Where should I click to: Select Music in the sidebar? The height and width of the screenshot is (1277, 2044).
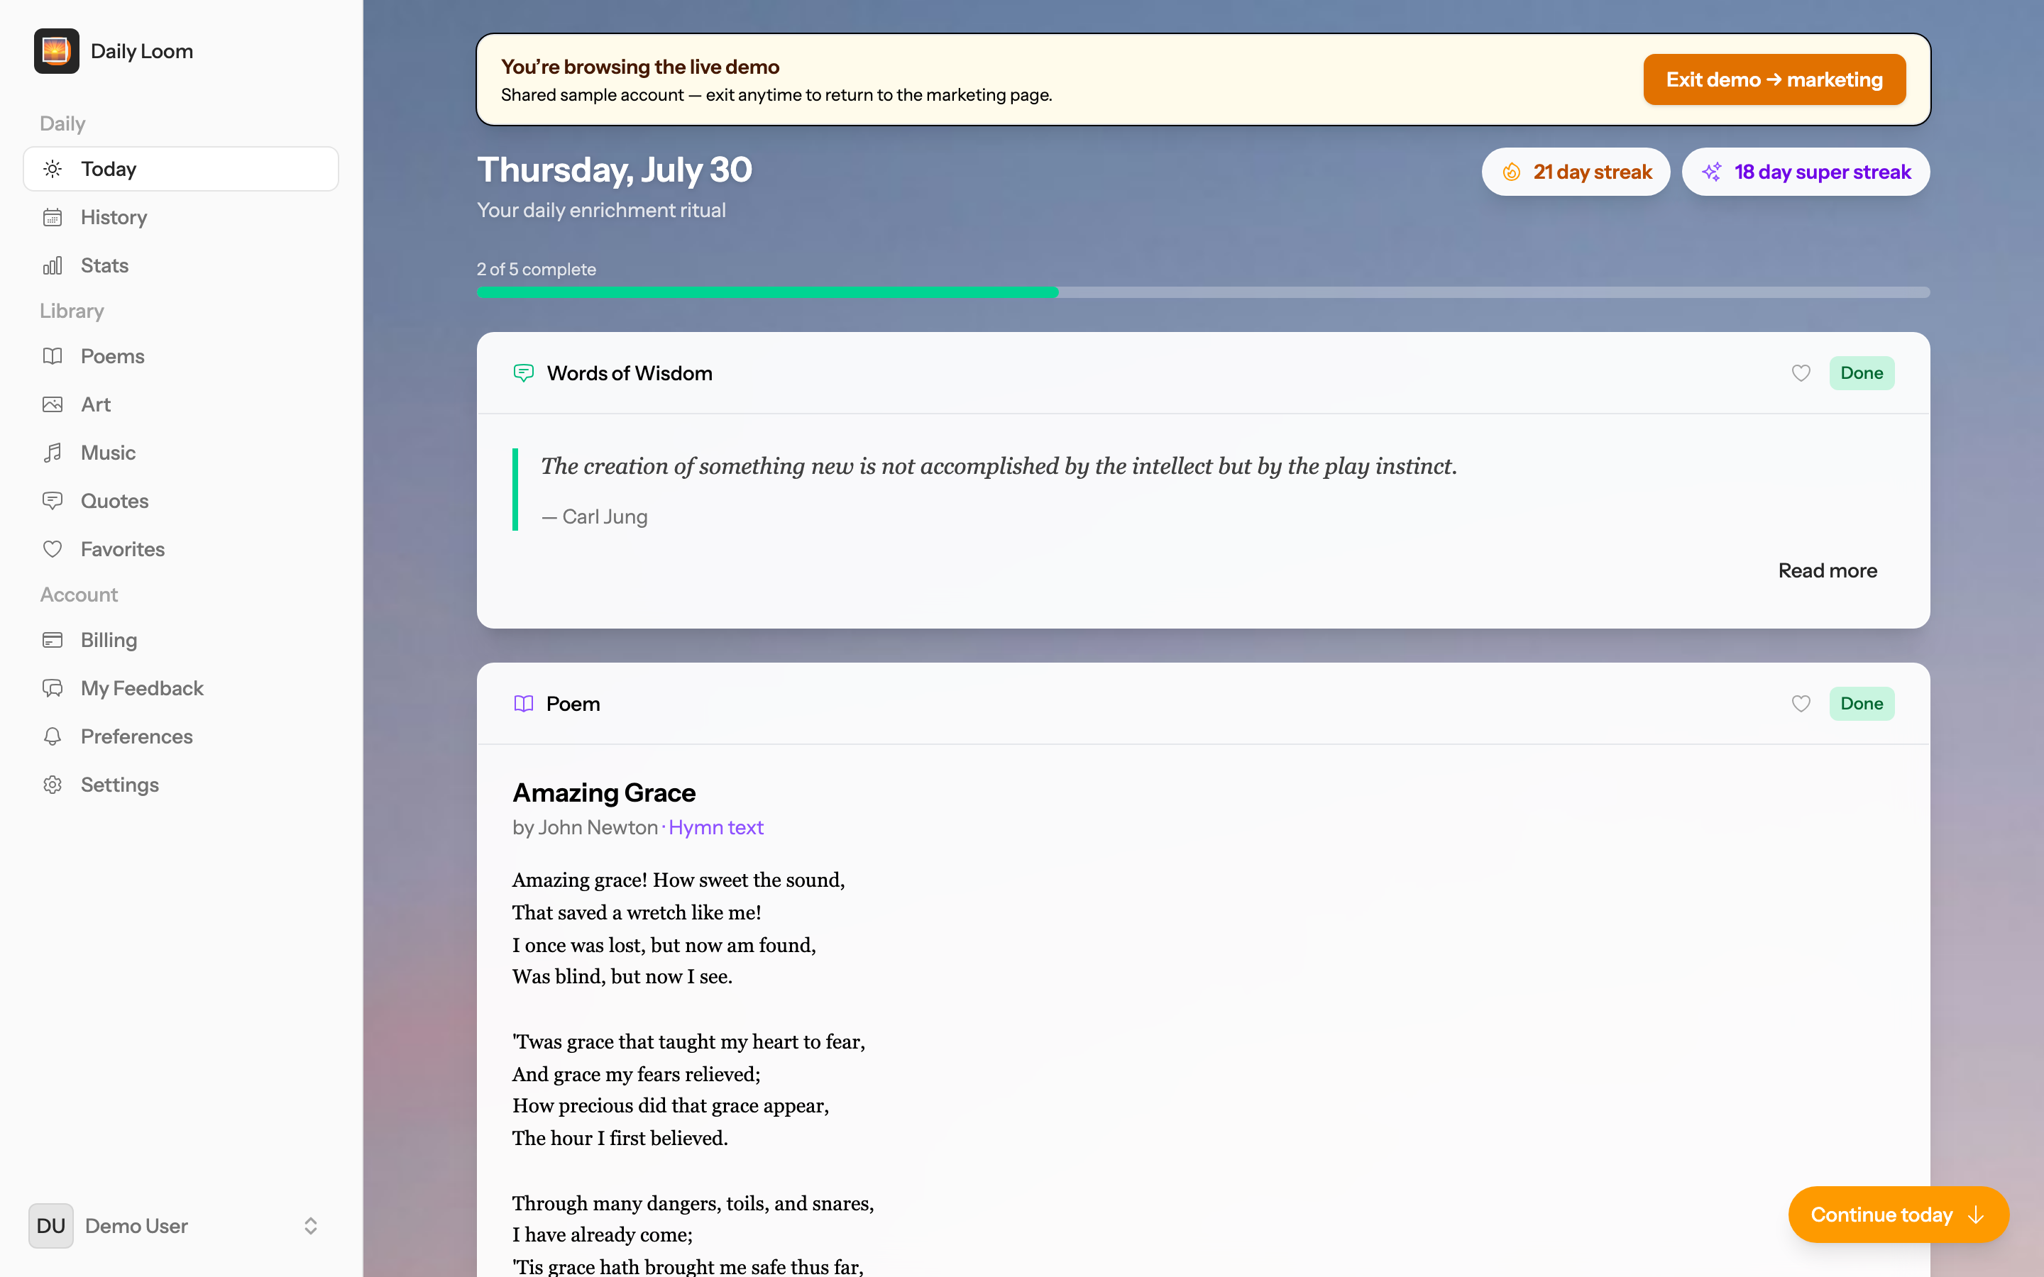pyautogui.click(x=181, y=453)
